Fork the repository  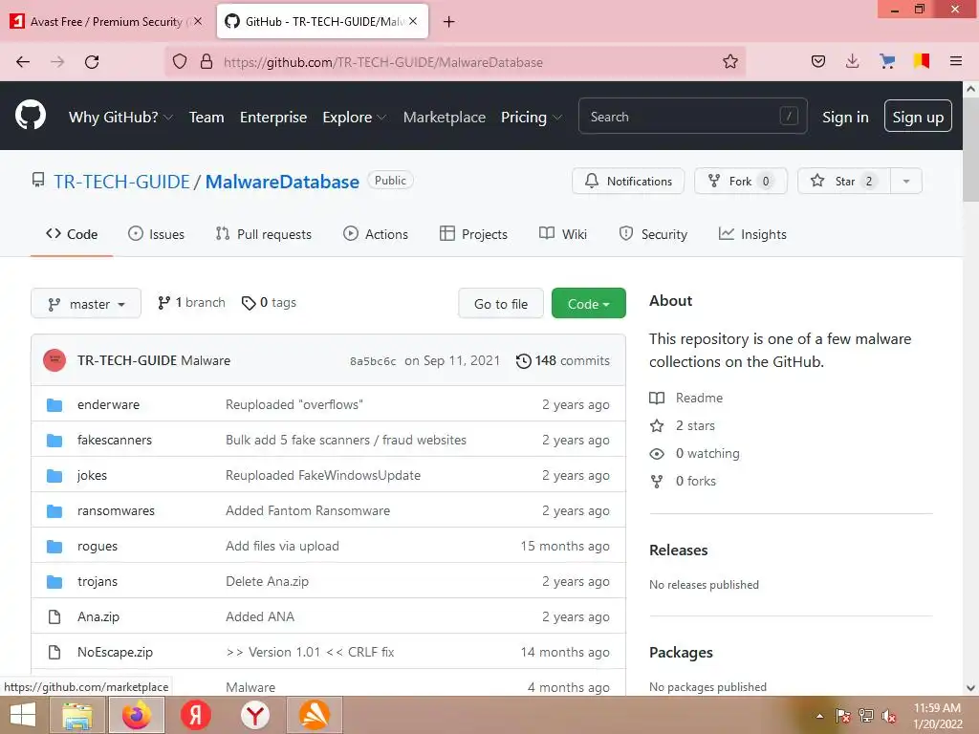pyautogui.click(x=741, y=181)
